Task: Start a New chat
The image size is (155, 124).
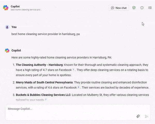Action: pyautogui.click(x=119, y=8)
